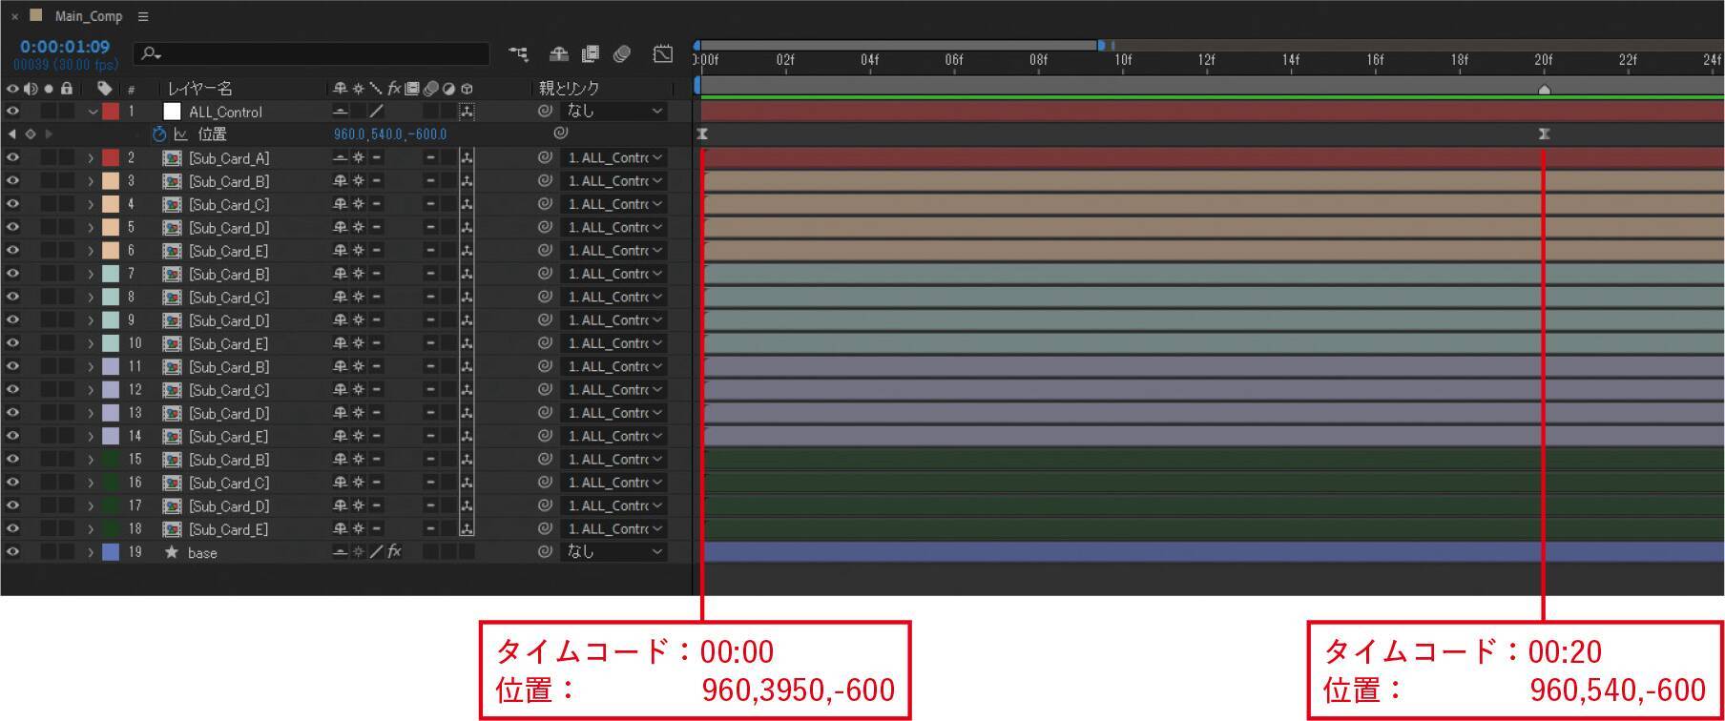Screen dimensions: 1725x721
Task: Click the pick whip for Sub_Card_A
Action: tap(545, 157)
